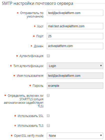The height and width of the screenshot is (140, 105).
Task: Click the Аутентификация label text
Action: pos(31,56)
